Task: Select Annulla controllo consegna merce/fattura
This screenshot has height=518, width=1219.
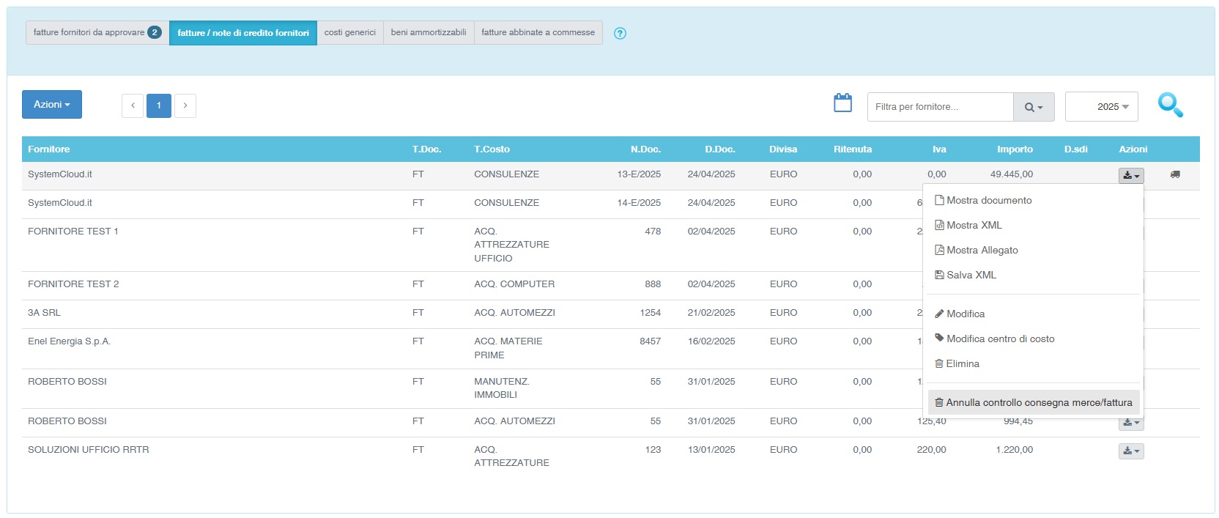Action: (x=1038, y=402)
